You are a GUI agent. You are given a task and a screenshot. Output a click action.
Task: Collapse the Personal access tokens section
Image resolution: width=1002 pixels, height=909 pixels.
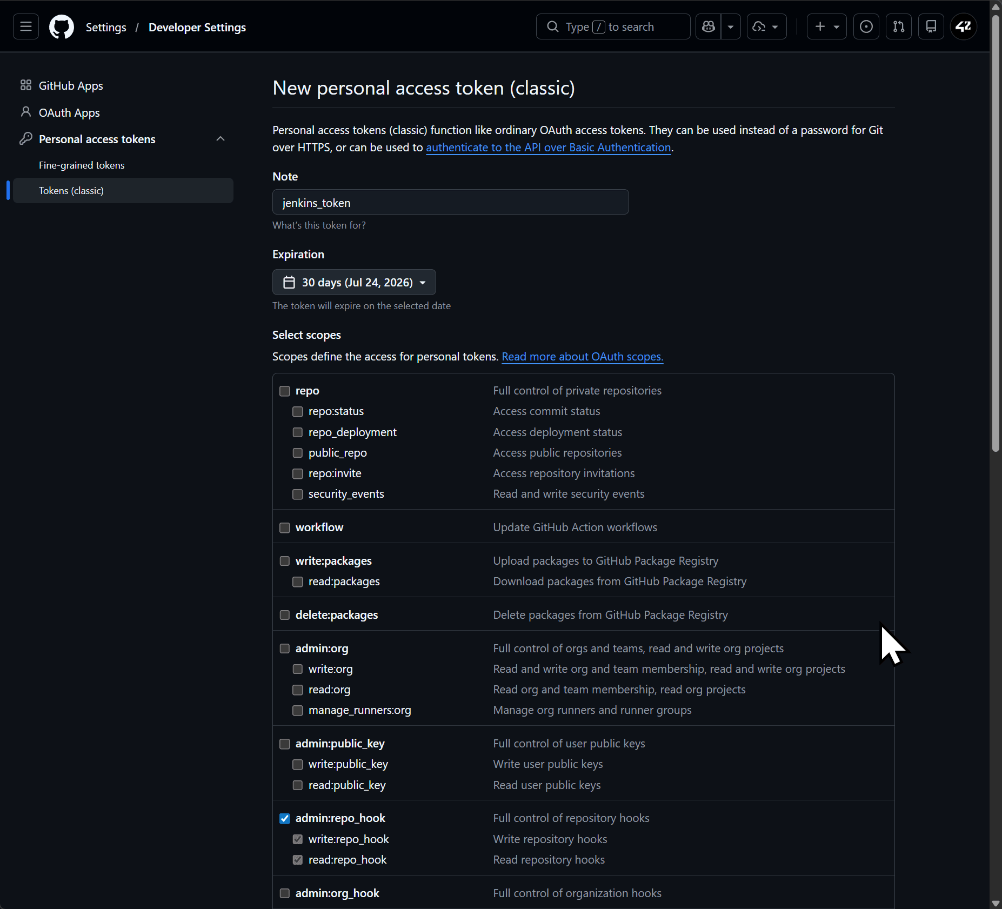point(221,139)
